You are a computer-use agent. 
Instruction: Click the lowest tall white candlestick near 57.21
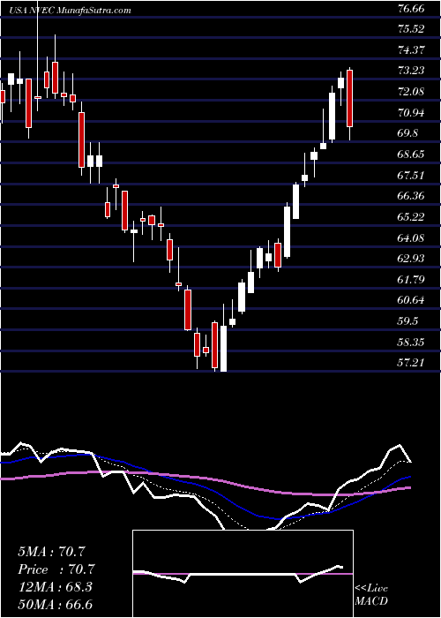click(x=224, y=349)
